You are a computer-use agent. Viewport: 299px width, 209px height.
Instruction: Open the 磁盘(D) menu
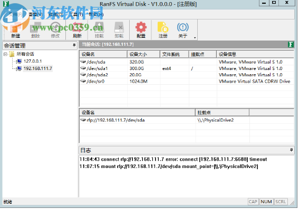(55, 14)
